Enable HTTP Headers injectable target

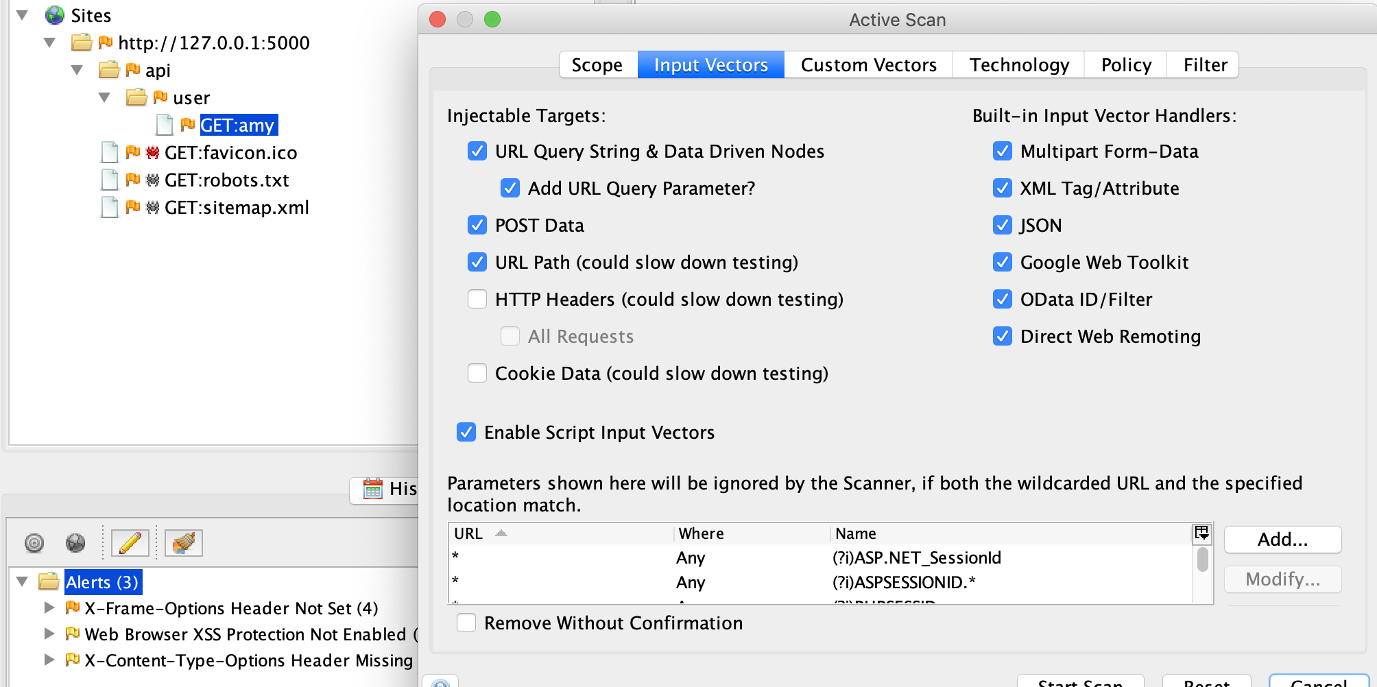(x=477, y=299)
